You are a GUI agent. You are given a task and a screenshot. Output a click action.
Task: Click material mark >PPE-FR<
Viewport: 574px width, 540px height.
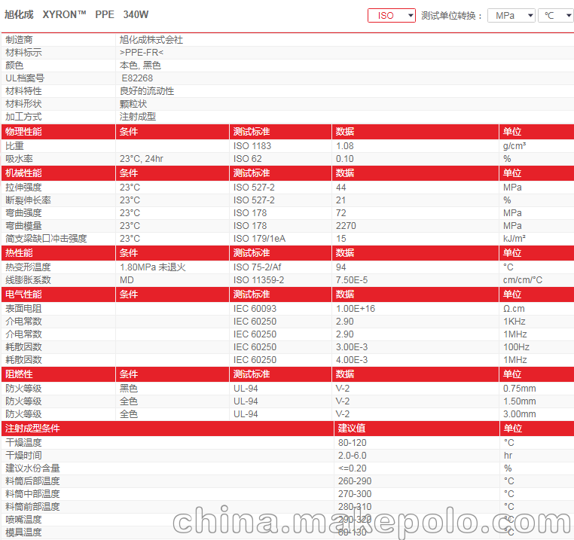pyautogui.click(x=142, y=53)
